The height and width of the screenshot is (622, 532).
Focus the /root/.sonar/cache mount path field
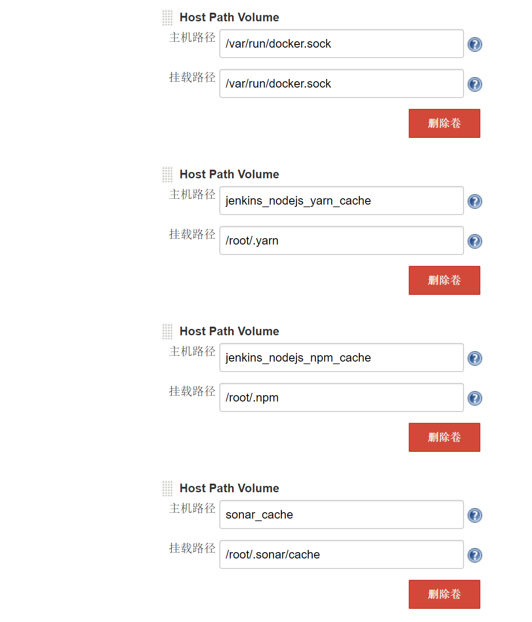click(x=342, y=554)
